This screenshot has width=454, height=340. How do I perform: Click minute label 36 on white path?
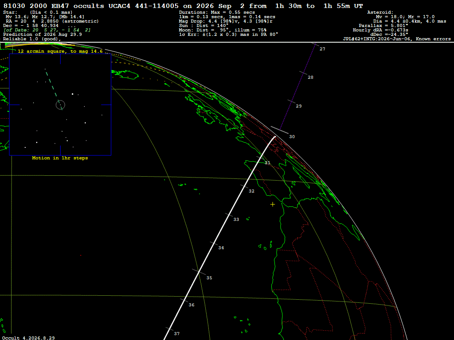point(192,305)
